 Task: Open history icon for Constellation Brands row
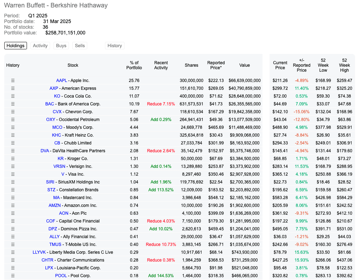[13, 190]
